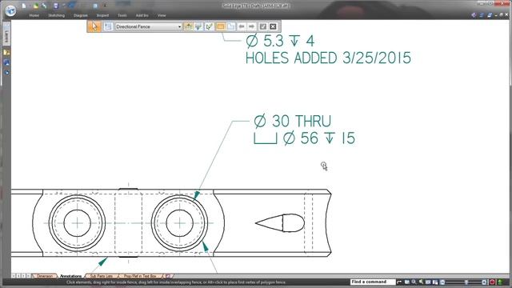Open the Sketching ribbon tab
The height and width of the screenshot is (288, 512).
[56, 15]
